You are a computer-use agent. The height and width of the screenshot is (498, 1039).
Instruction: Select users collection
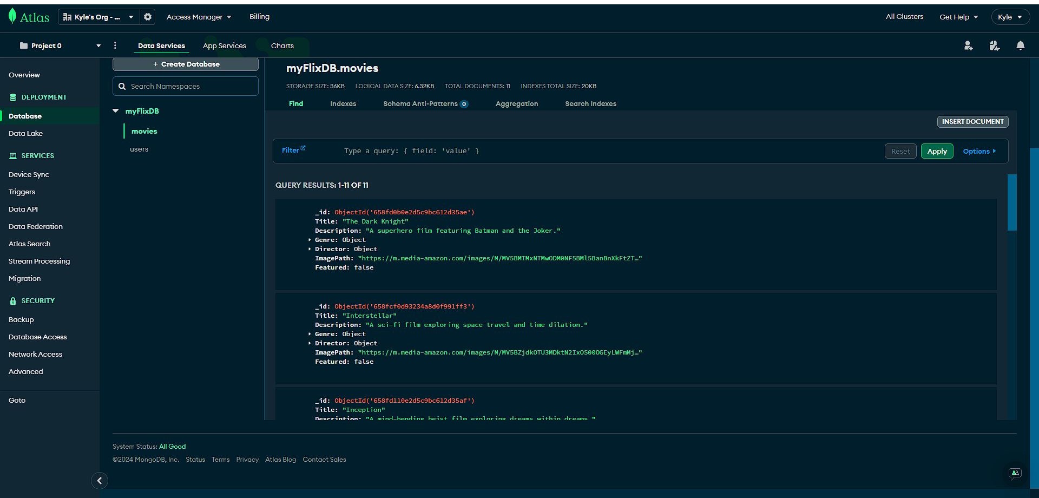139,149
